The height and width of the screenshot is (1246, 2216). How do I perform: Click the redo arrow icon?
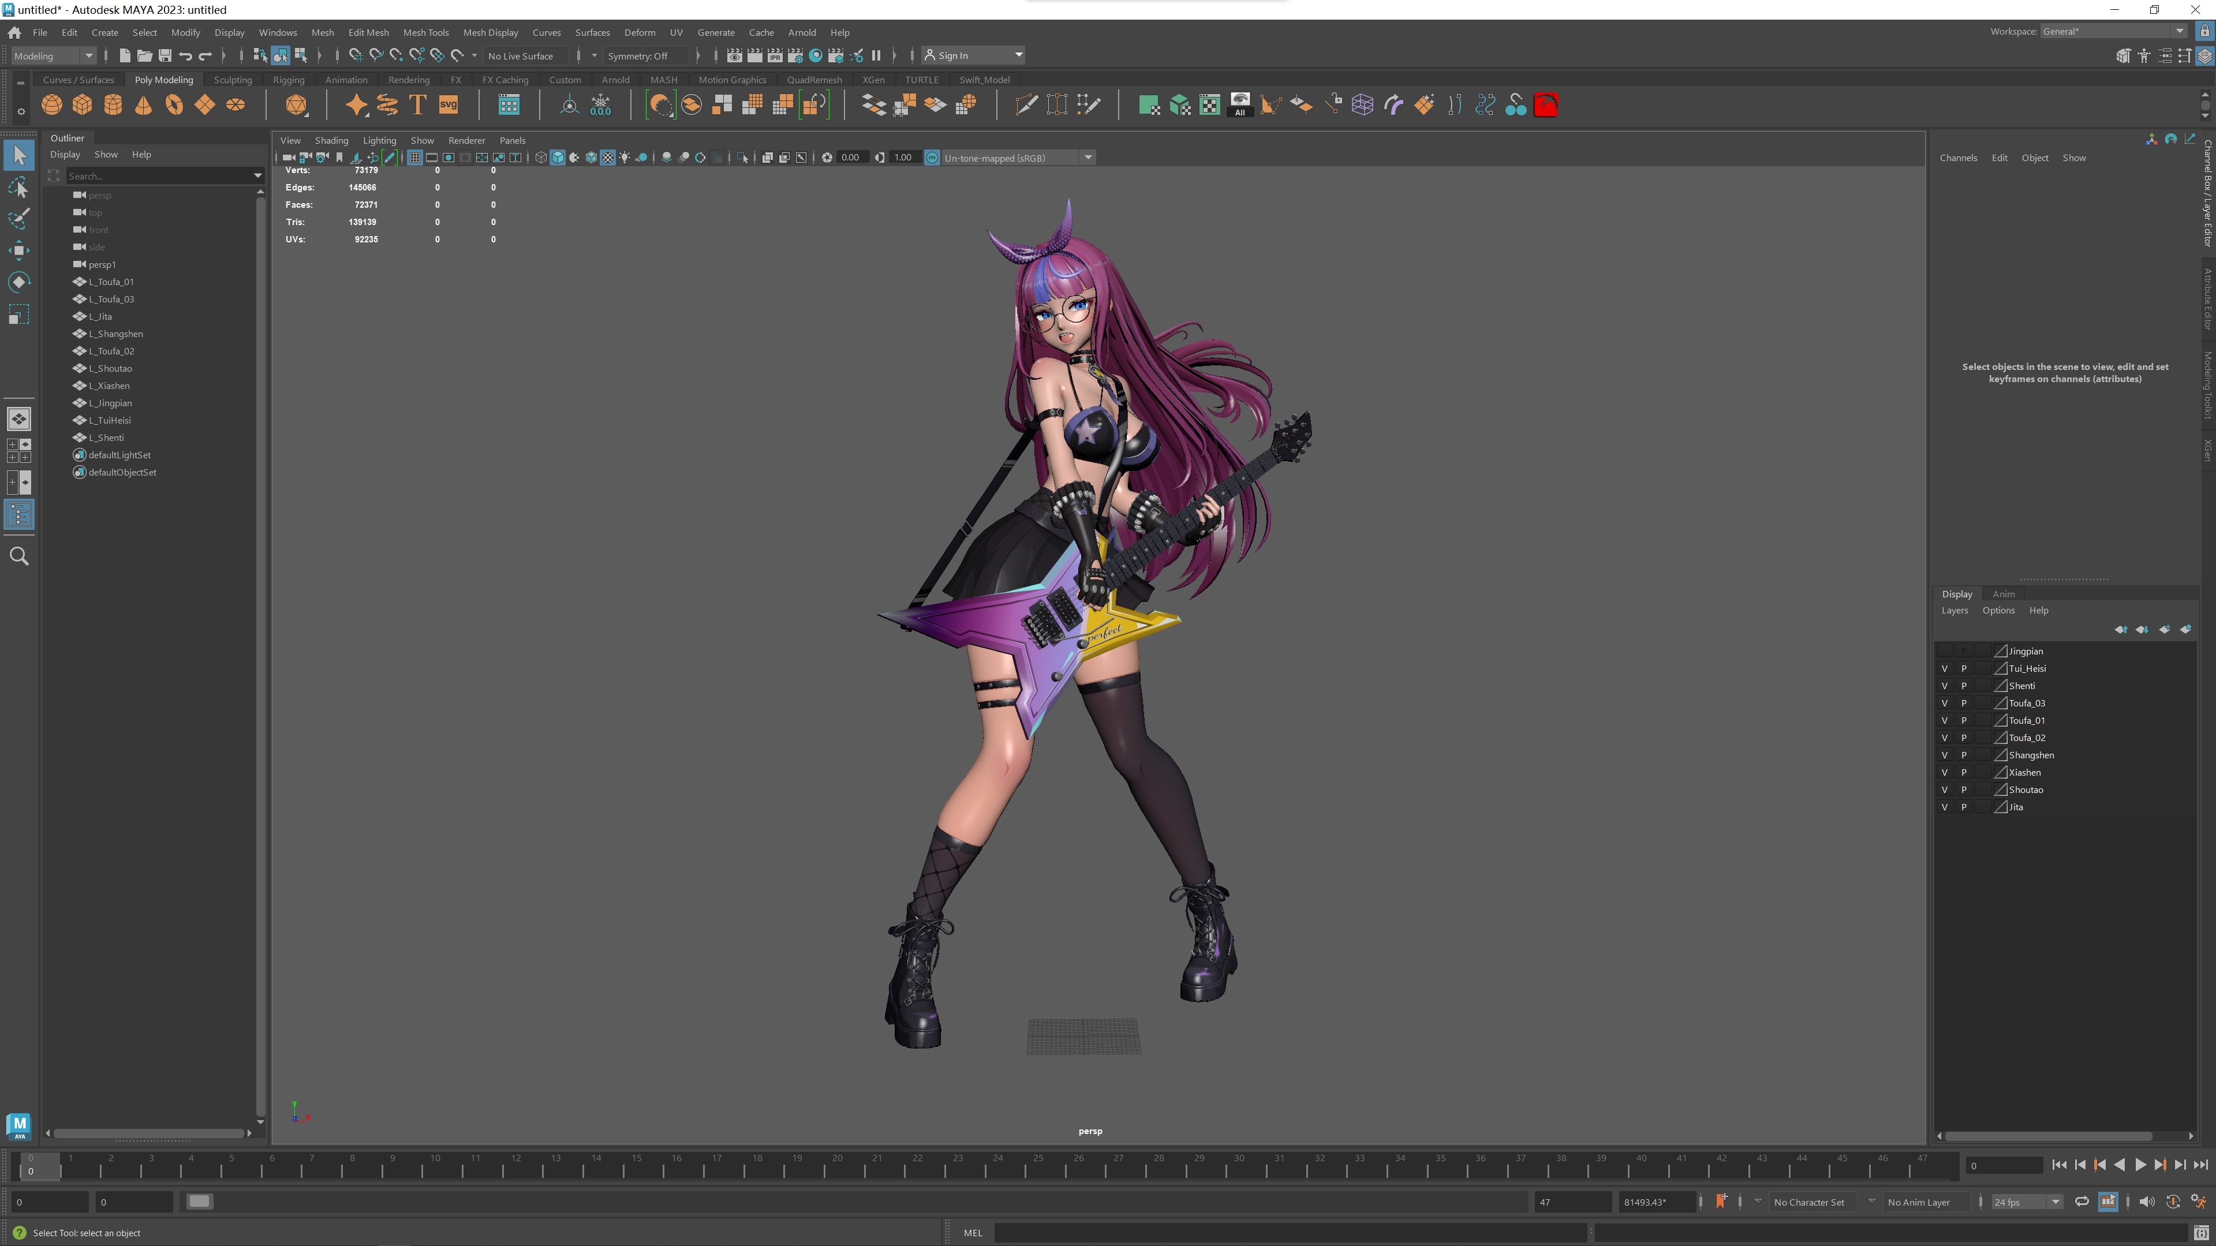pos(205,56)
